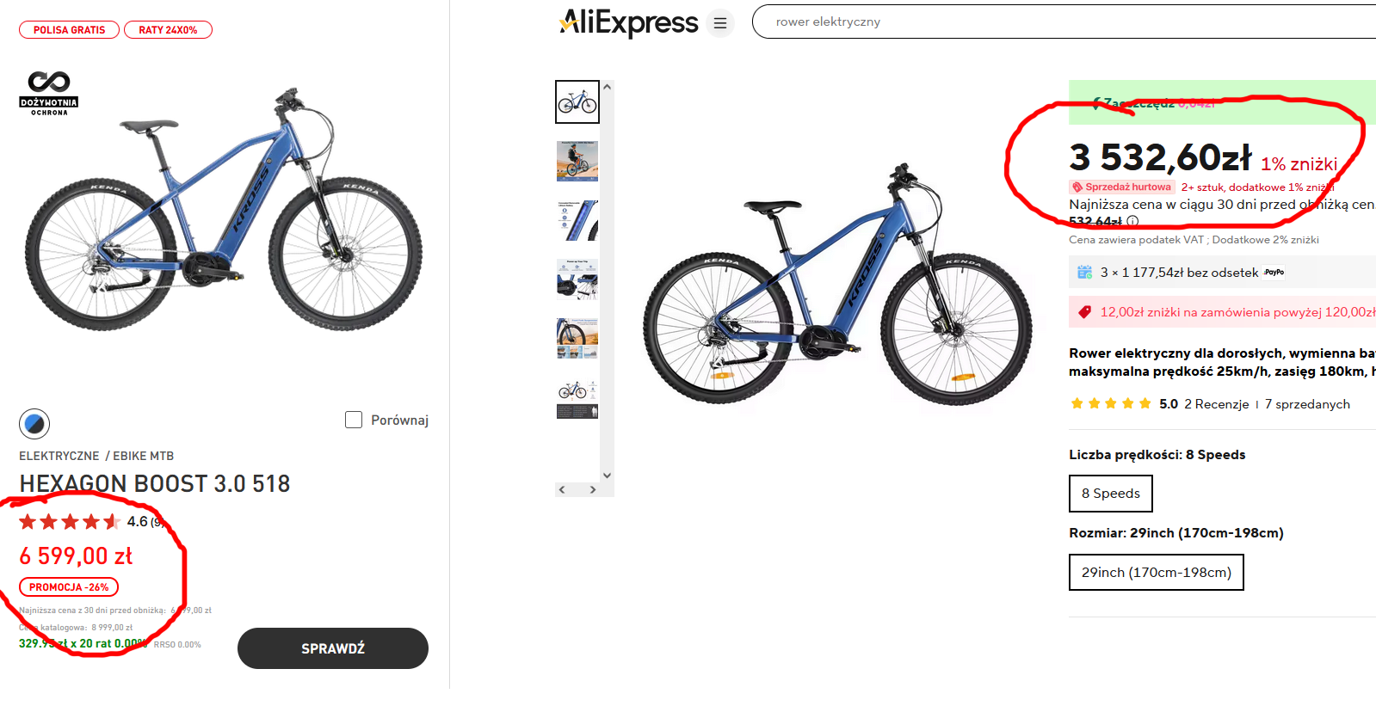Click the PayPo installment logo
Screen dimensions: 1376x712
click(x=1274, y=273)
